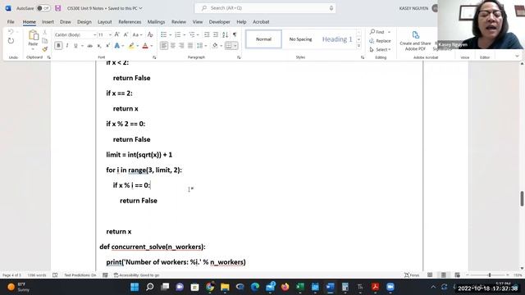This screenshot has height=295, width=525.
Task: Apply the Normal style
Action: [x=263, y=39]
